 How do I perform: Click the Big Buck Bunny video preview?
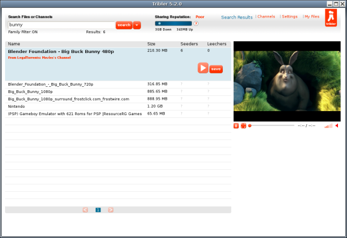click(x=287, y=81)
